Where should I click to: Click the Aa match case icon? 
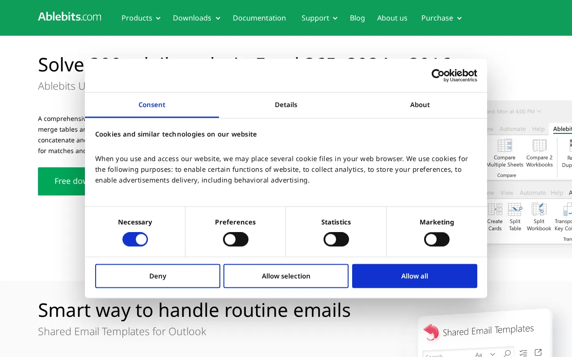click(479, 354)
